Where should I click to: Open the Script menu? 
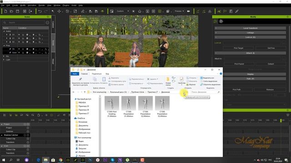pyautogui.click(x=74, y=5)
